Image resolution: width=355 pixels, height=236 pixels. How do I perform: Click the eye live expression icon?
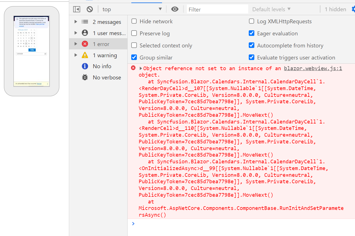pyautogui.click(x=175, y=9)
